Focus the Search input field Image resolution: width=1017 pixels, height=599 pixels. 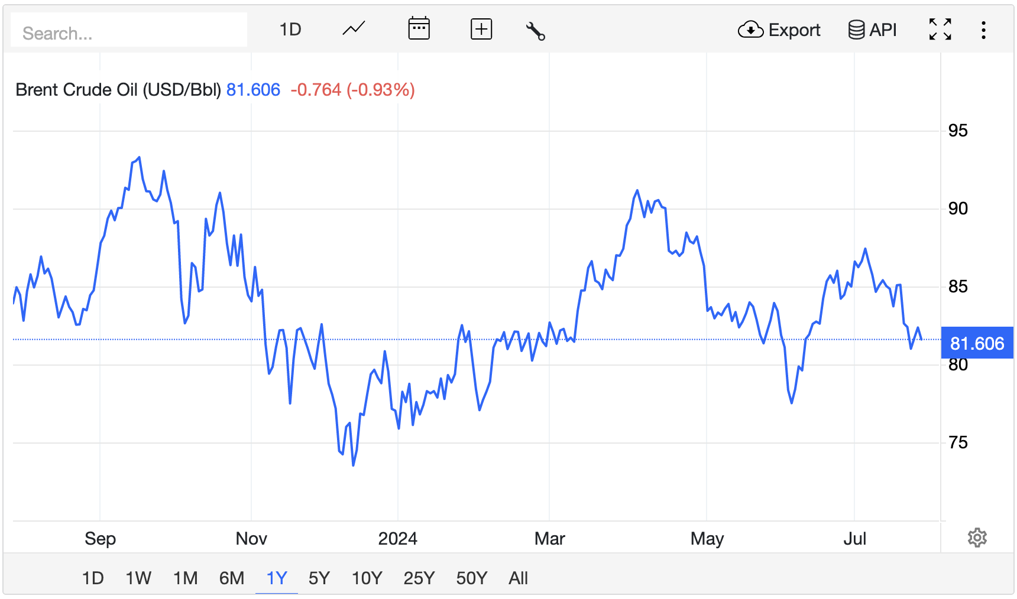click(x=129, y=30)
